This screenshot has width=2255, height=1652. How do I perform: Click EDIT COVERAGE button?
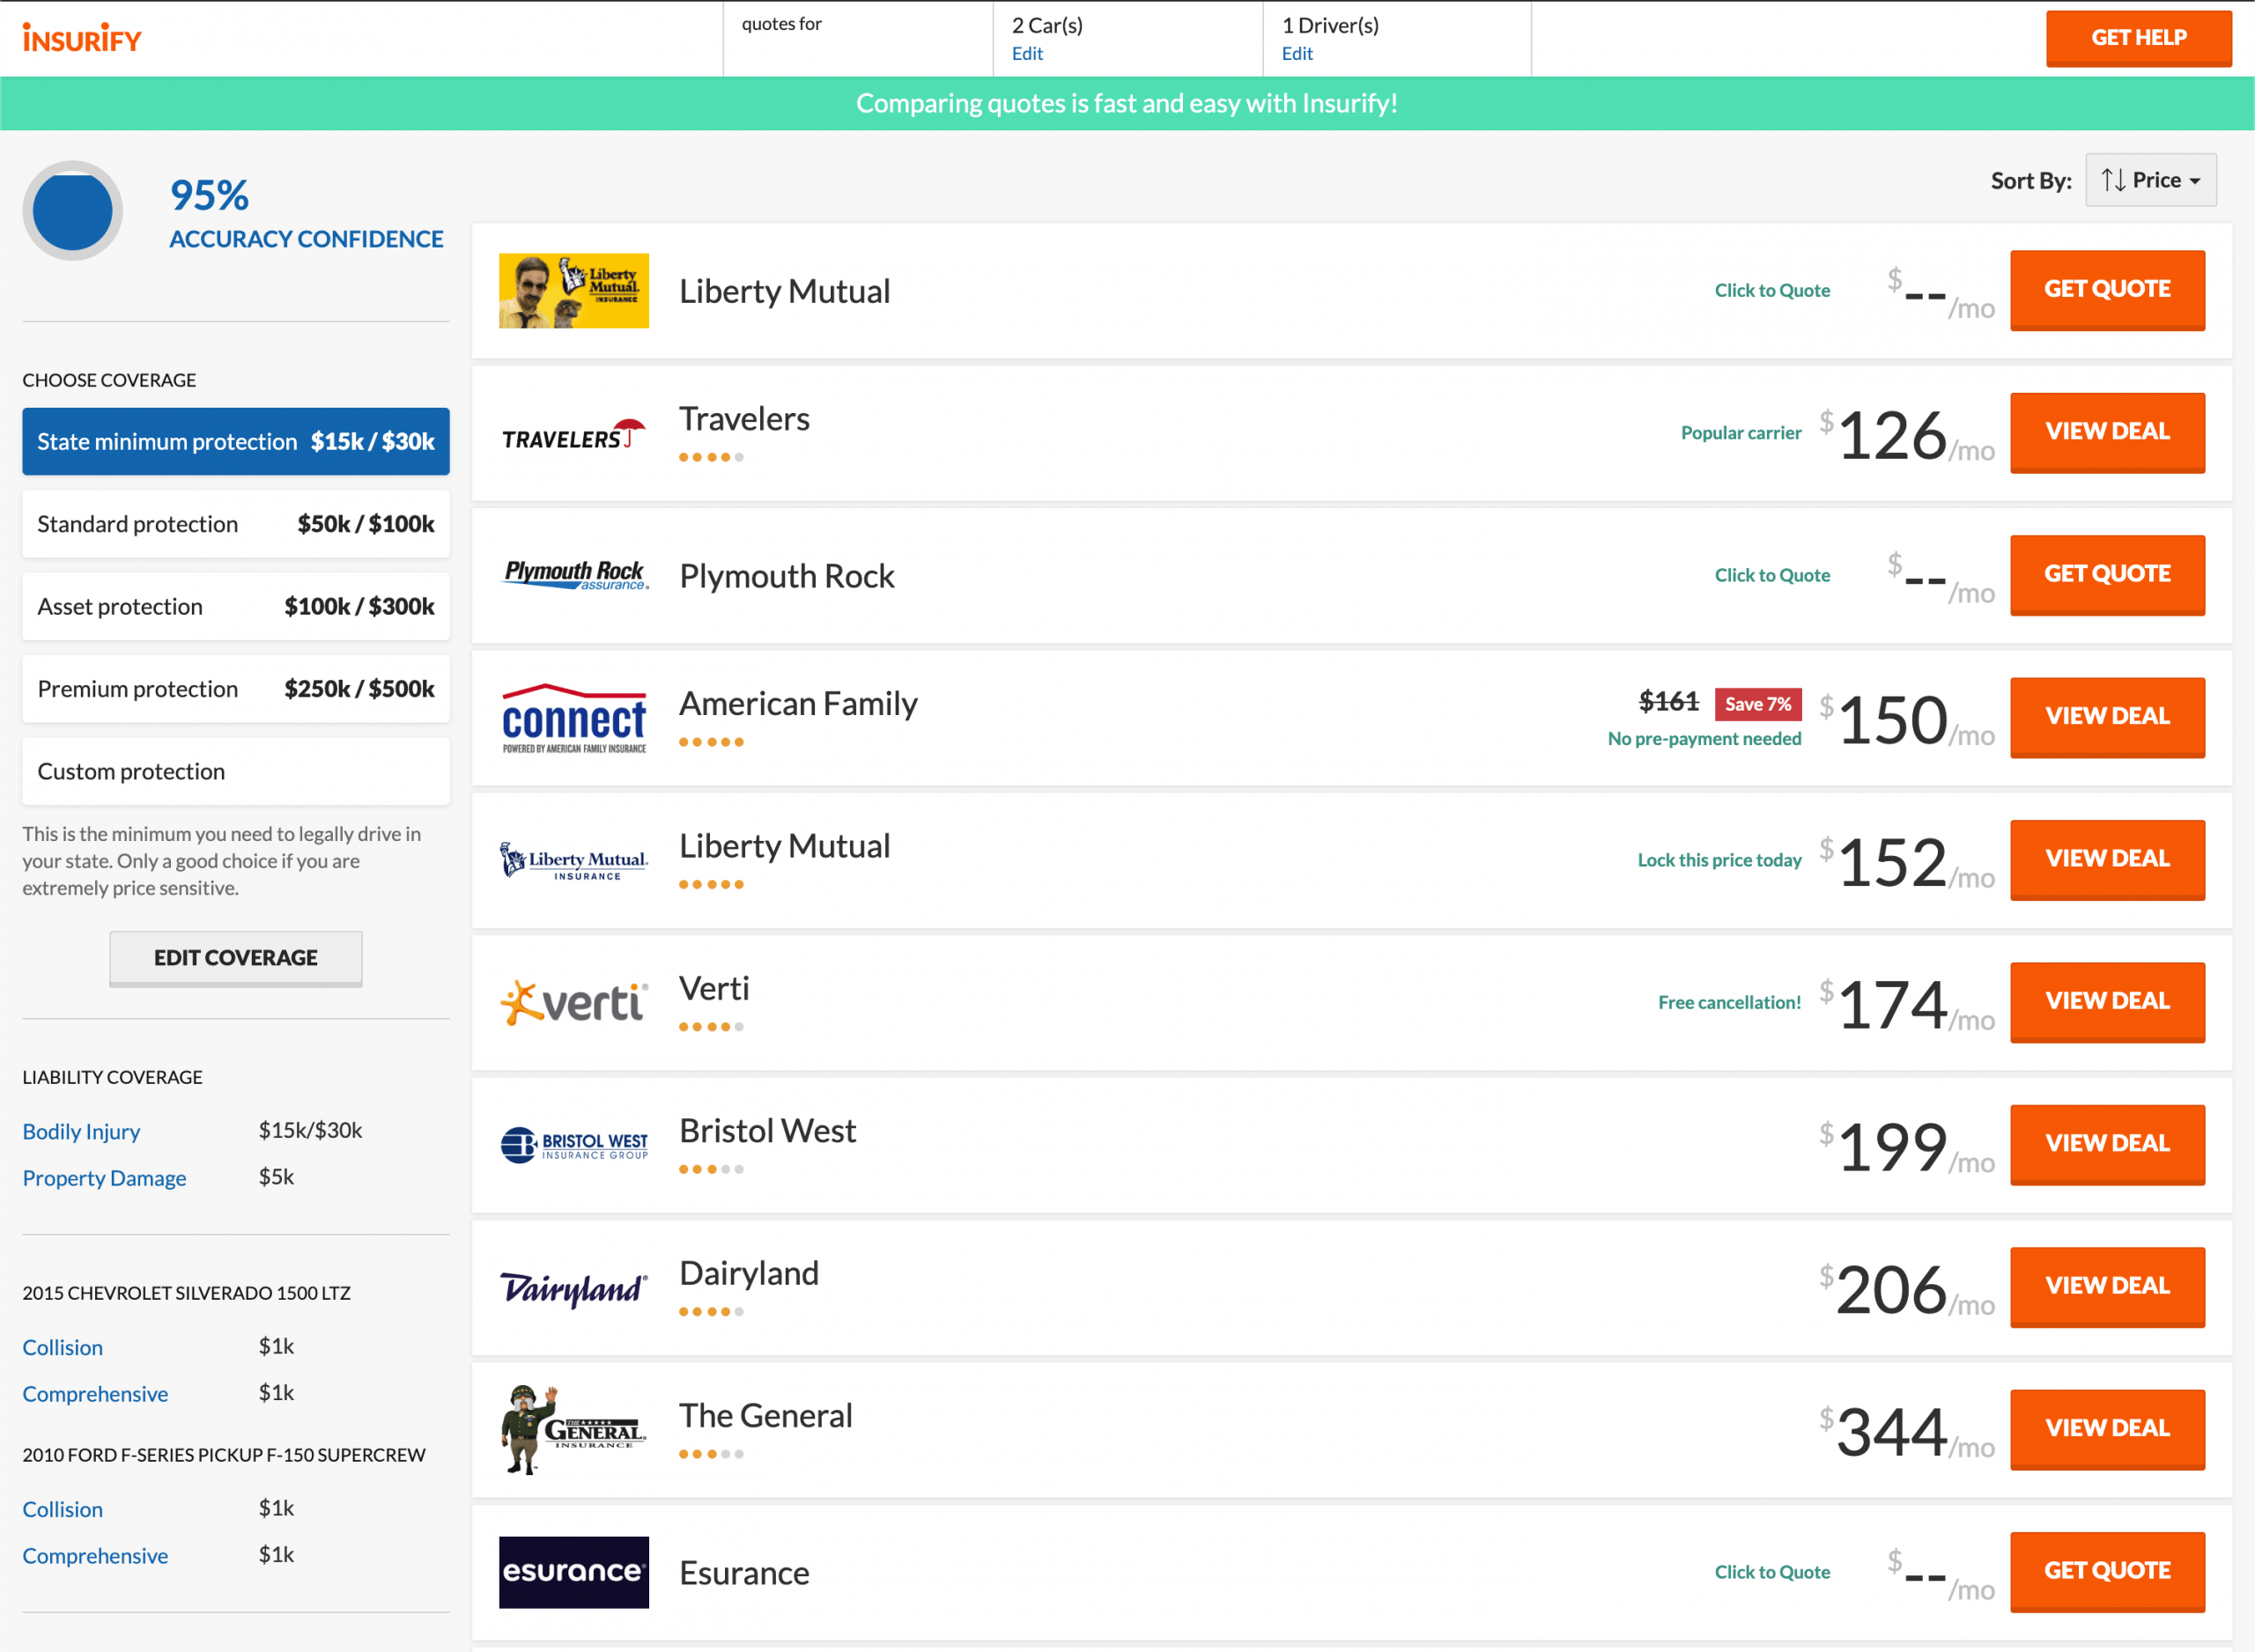click(x=234, y=955)
